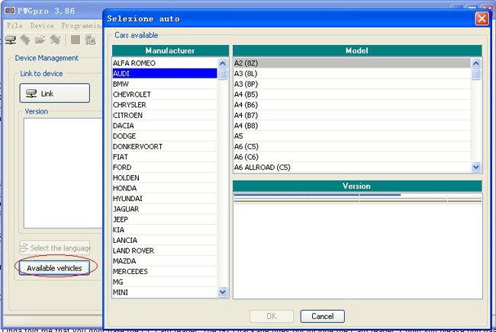
Task: Click the disabled OK button
Action: [x=272, y=316]
